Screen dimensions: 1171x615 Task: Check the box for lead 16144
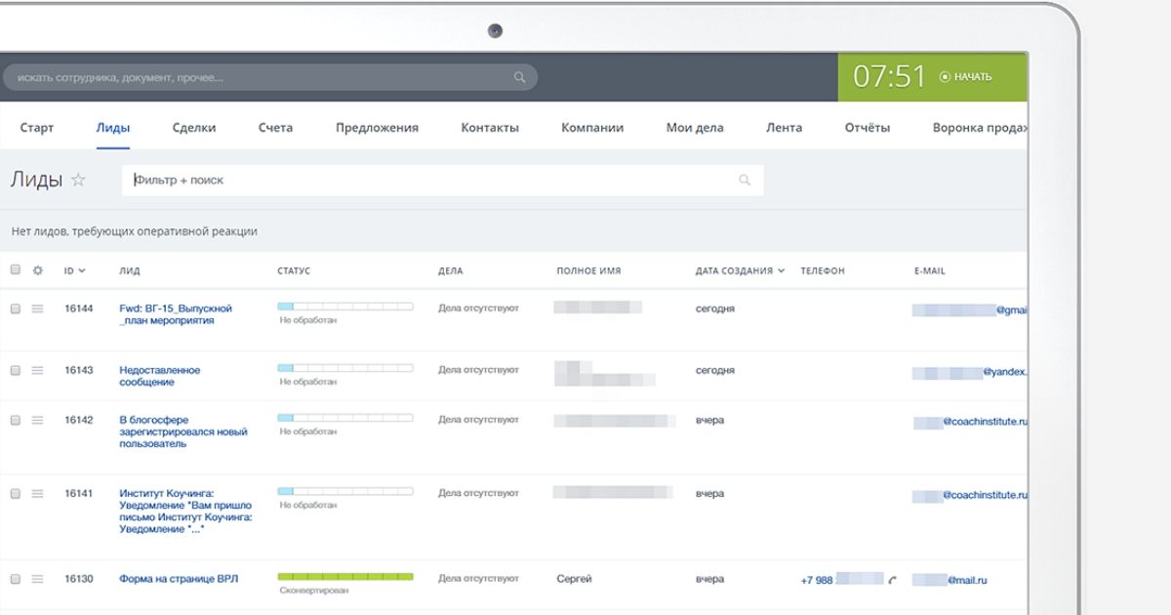point(15,308)
